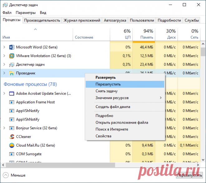Image resolution: width=206 pixels, height=183 pixels.
Task: Sort by the Сеть column header
Action: (189, 34)
